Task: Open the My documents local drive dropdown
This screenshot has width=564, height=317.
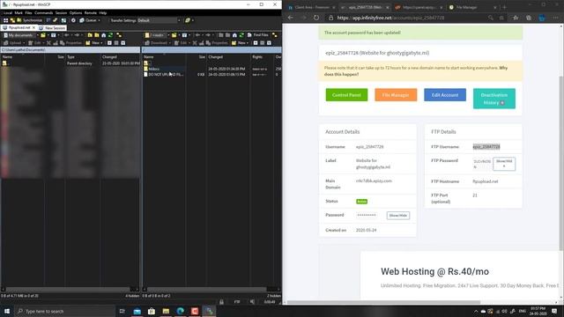Action: (20, 35)
